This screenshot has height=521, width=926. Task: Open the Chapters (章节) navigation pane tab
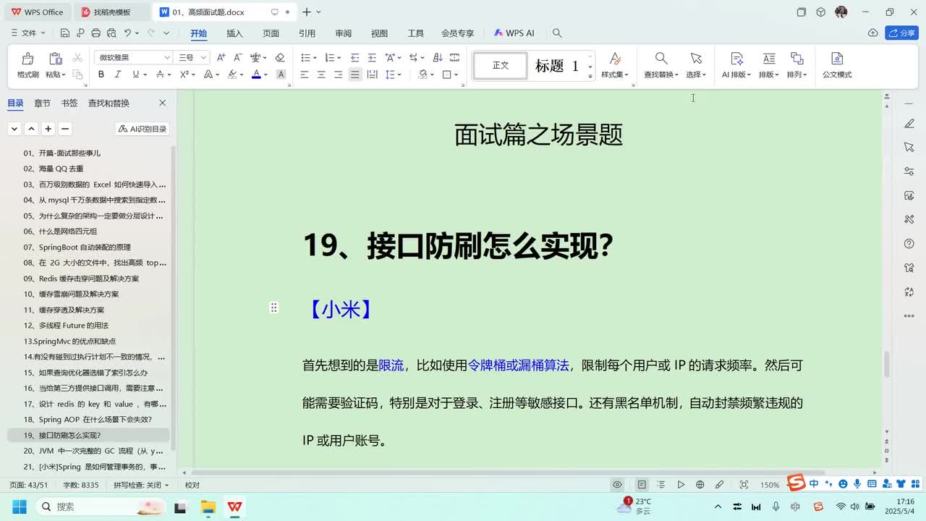pyautogui.click(x=42, y=103)
